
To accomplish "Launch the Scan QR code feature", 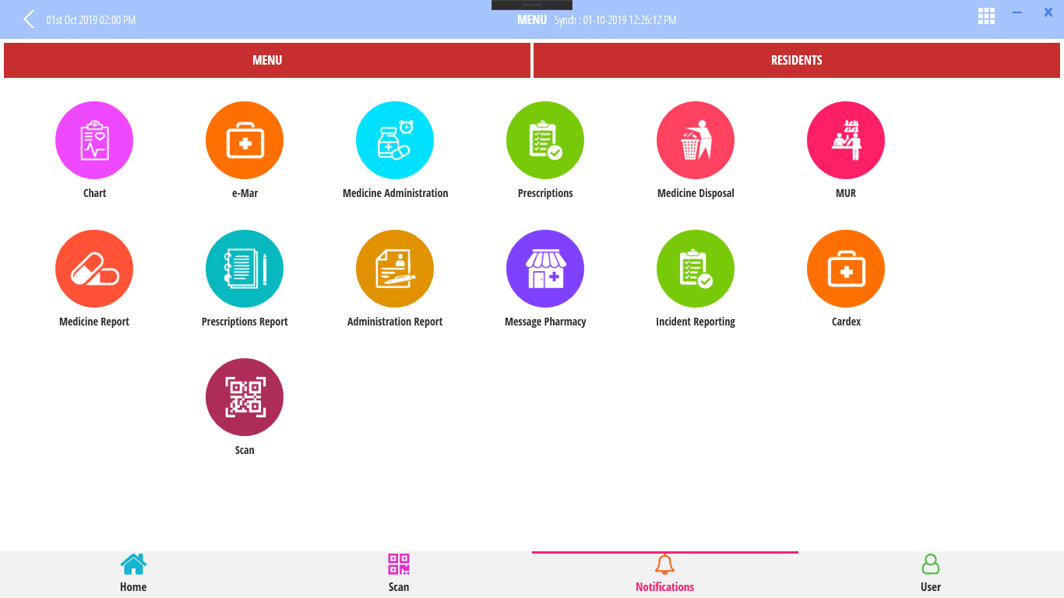I will click(x=245, y=397).
